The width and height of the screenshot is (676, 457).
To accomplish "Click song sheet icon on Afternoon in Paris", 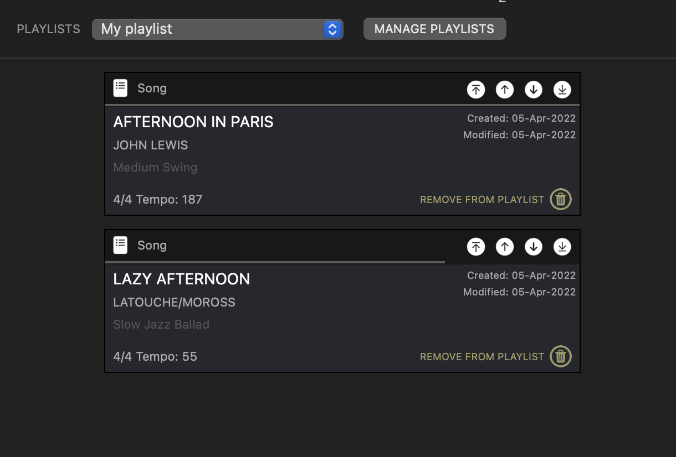I will (x=120, y=88).
